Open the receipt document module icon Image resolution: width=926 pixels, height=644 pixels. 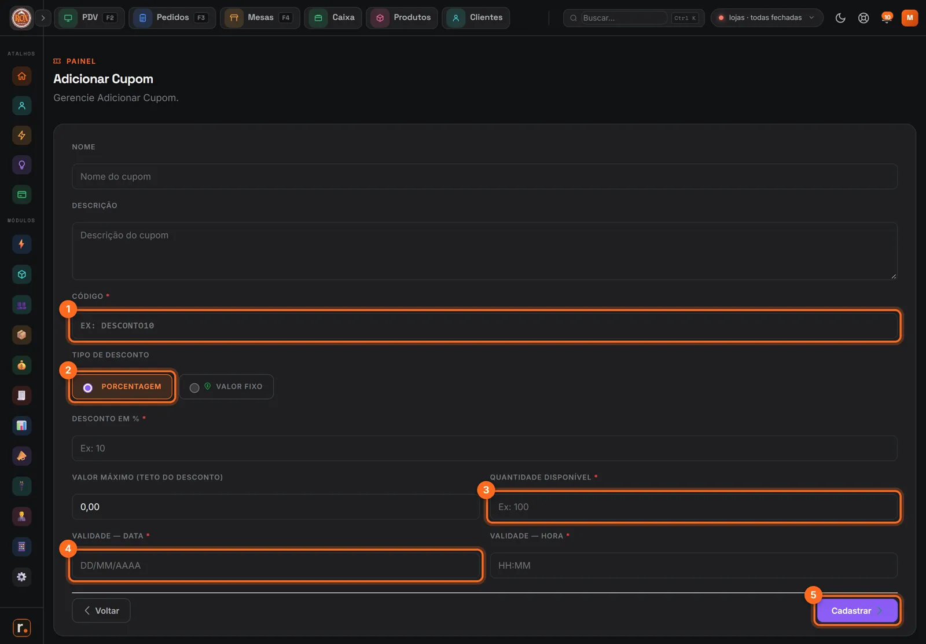point(21,396)
